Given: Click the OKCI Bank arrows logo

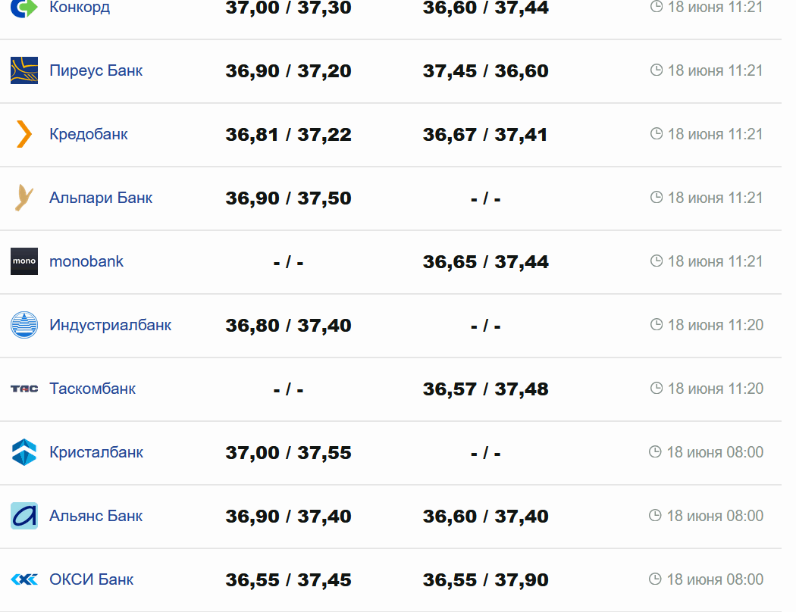Looking at the screenshot, I should pos(24,579).
